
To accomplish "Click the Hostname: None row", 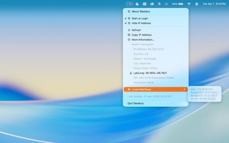I will pyautogui.click(x=156, y=83).
